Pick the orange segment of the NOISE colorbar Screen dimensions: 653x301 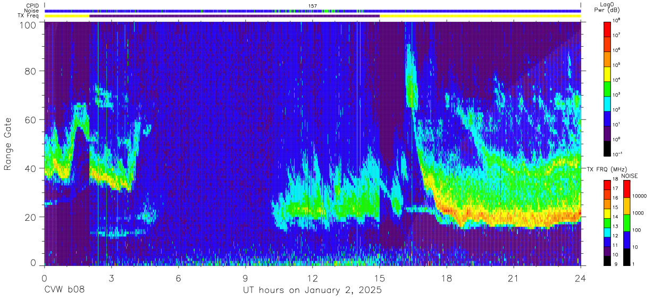[x=626, y=206]
